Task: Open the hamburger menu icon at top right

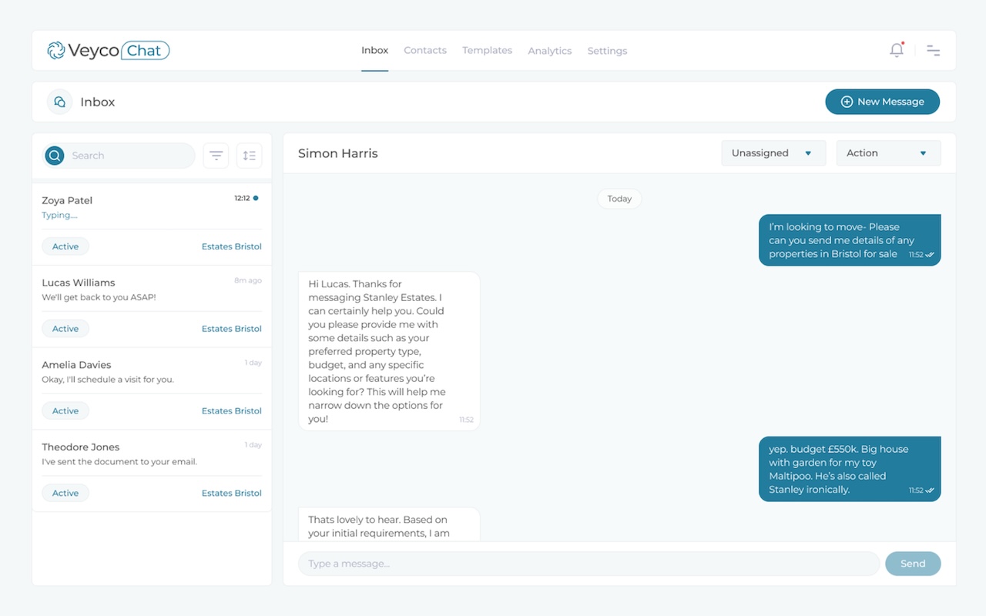Action: (933, 51)
